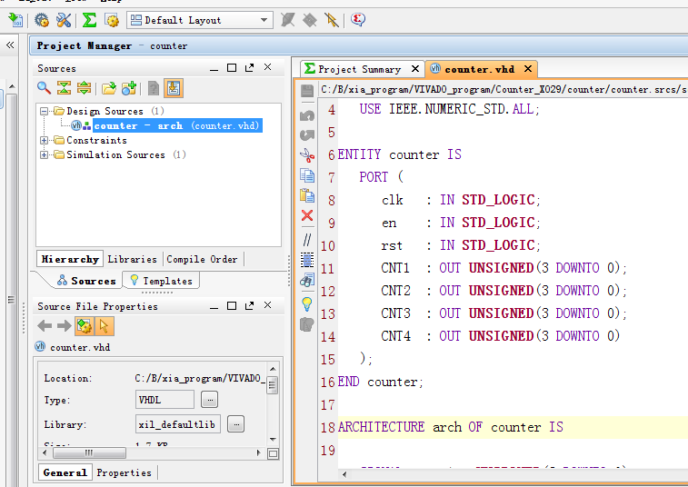Close the counter.vhd editor tab
Viewport: 688px width, 487px height.
(528, 69)
